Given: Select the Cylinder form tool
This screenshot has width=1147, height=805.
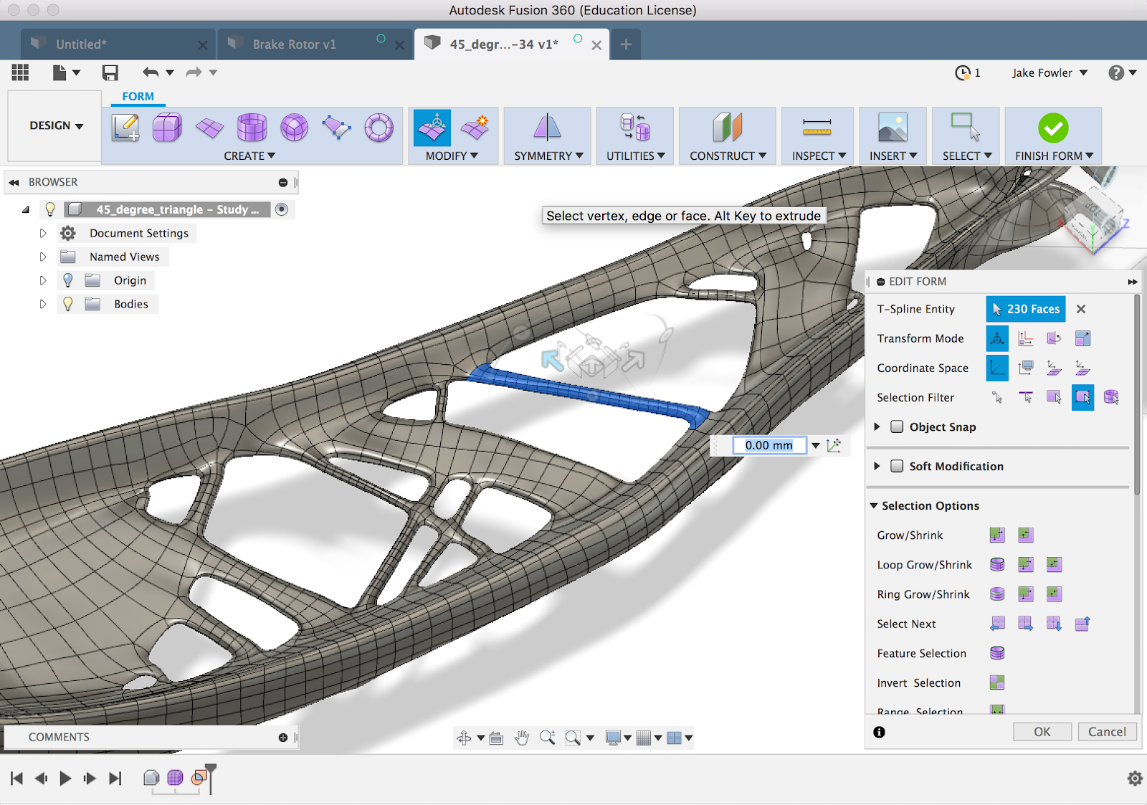Looking at the screenshot, I should click(252, 128).
